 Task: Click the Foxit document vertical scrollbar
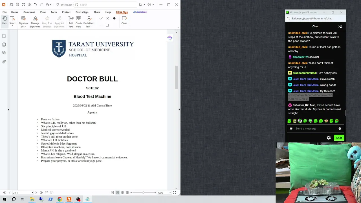pyautogui.click(x=176, y=77)
